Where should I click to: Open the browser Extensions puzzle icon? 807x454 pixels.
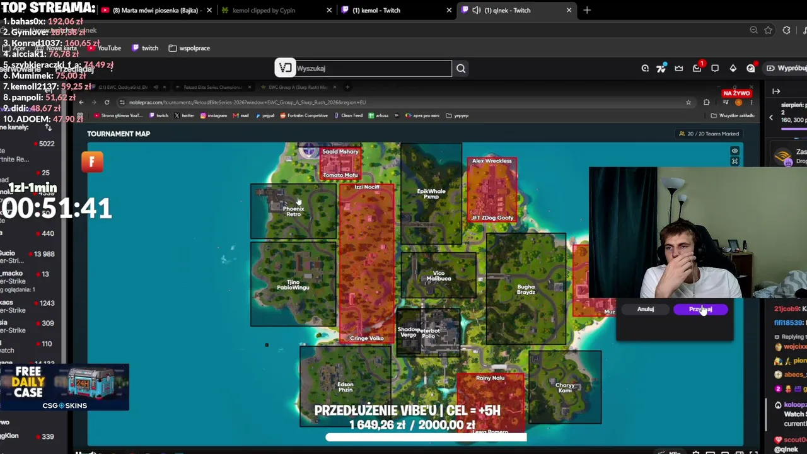[x=786, y=30]
